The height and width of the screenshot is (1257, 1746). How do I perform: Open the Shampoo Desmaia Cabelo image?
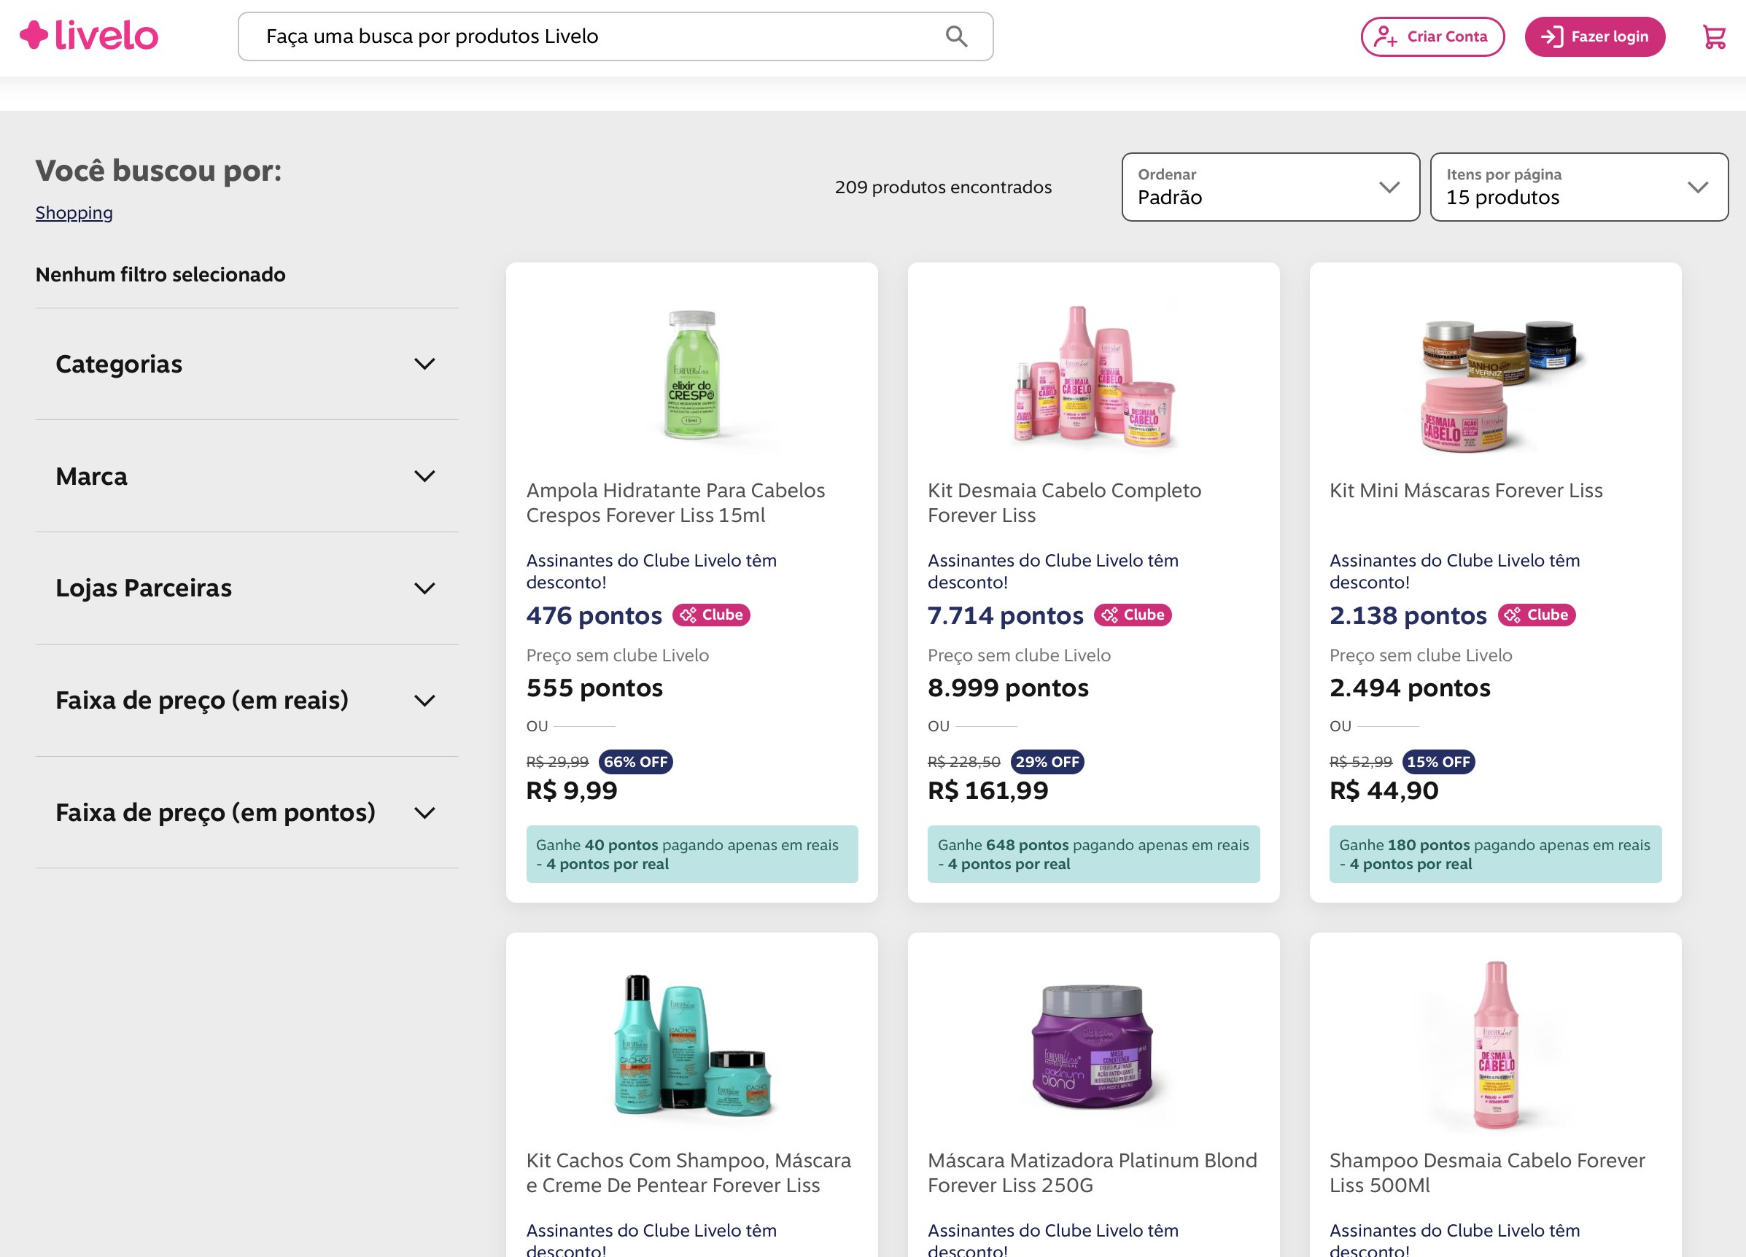pyautogui.click(x=1495, y=1046)
